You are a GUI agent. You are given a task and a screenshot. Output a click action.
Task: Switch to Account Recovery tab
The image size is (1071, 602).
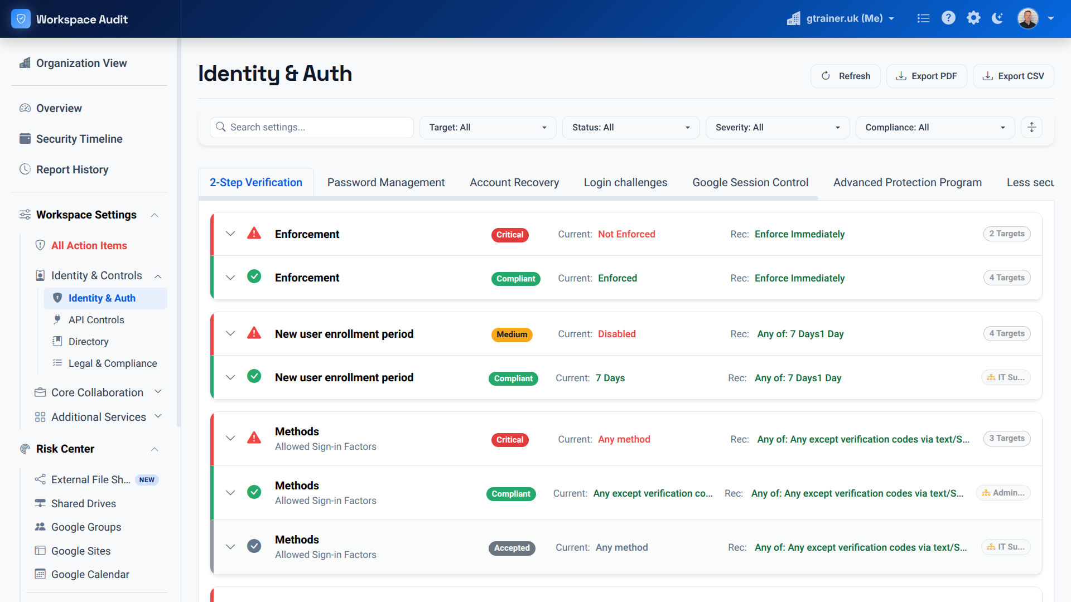click(x=514, y=182)
